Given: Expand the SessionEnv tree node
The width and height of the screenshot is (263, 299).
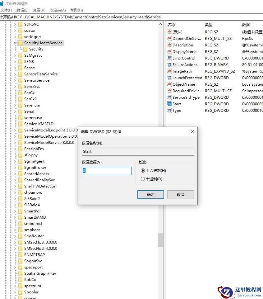Looking at the screenshot, I should [15, 149].
